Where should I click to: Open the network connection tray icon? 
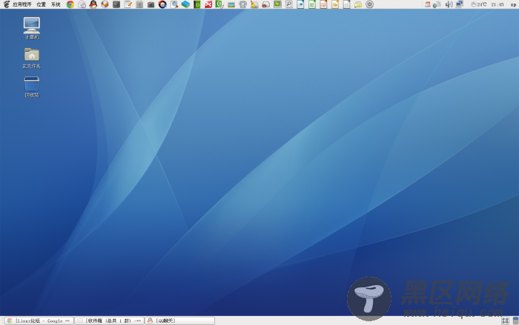point(437,4)
